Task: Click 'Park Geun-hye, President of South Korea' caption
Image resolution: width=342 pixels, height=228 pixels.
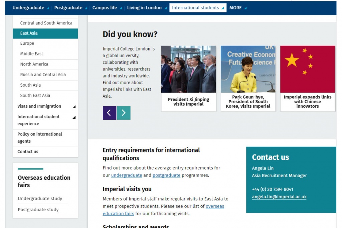Action: (x=248, y=102)
